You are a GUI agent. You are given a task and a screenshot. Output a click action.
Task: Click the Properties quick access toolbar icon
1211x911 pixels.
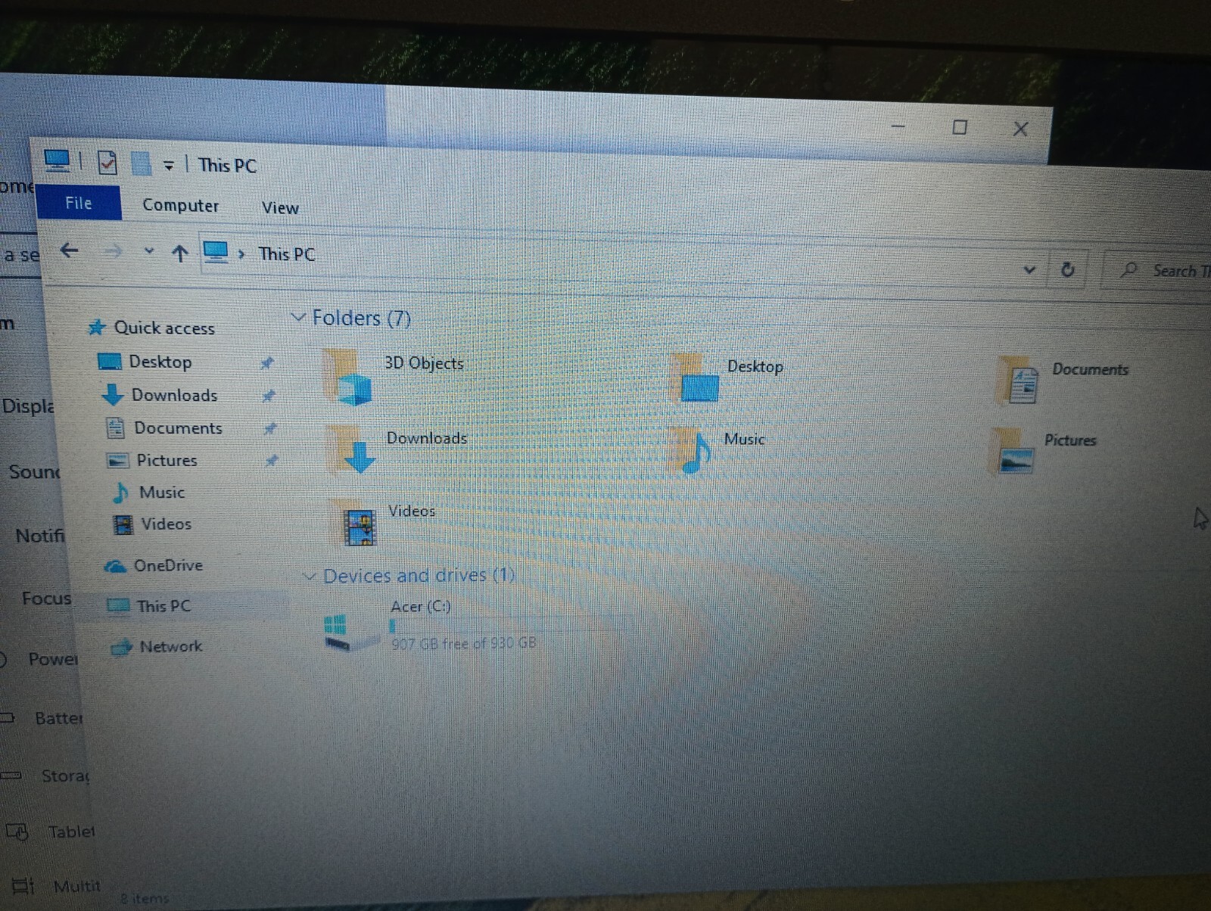107,162
